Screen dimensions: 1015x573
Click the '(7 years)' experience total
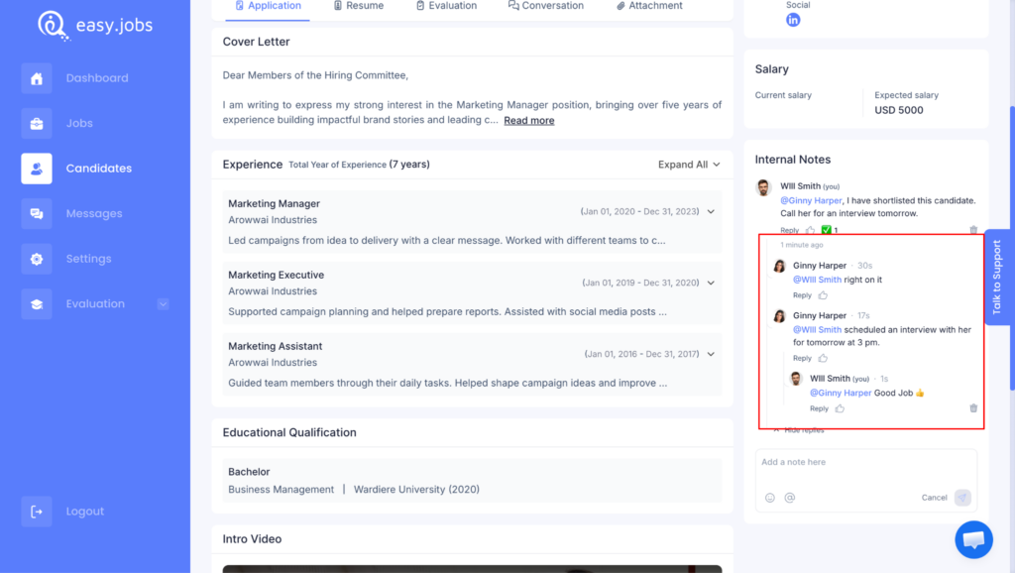[409, 165]
